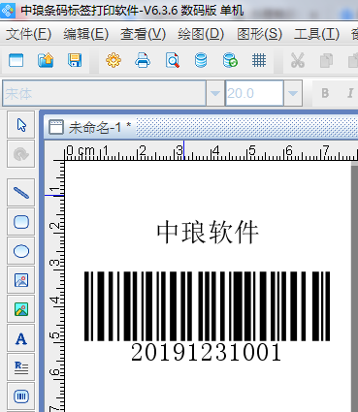Click database with green check icon

[x=230, y=60]
